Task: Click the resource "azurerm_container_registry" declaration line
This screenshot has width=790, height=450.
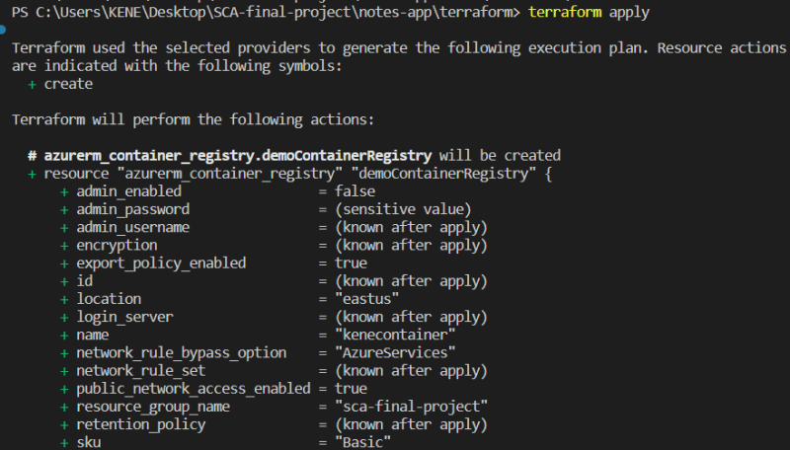Action: (x=290, y=174)
